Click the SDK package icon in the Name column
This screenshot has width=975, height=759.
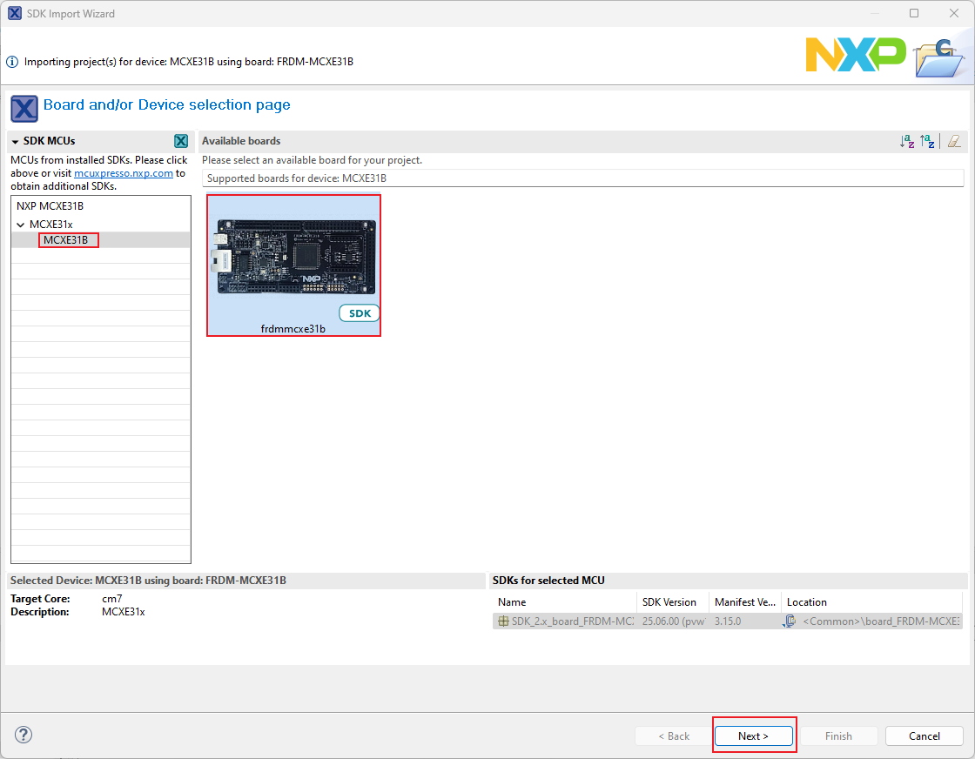point(503,621)
